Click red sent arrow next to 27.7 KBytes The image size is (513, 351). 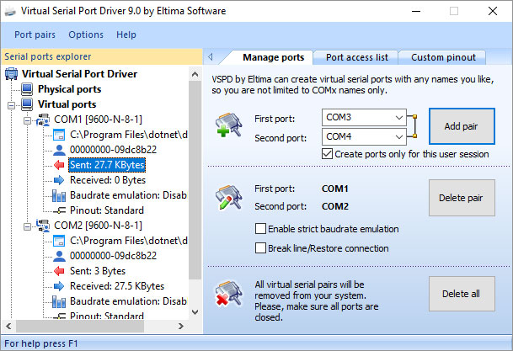tap(59, 165)
